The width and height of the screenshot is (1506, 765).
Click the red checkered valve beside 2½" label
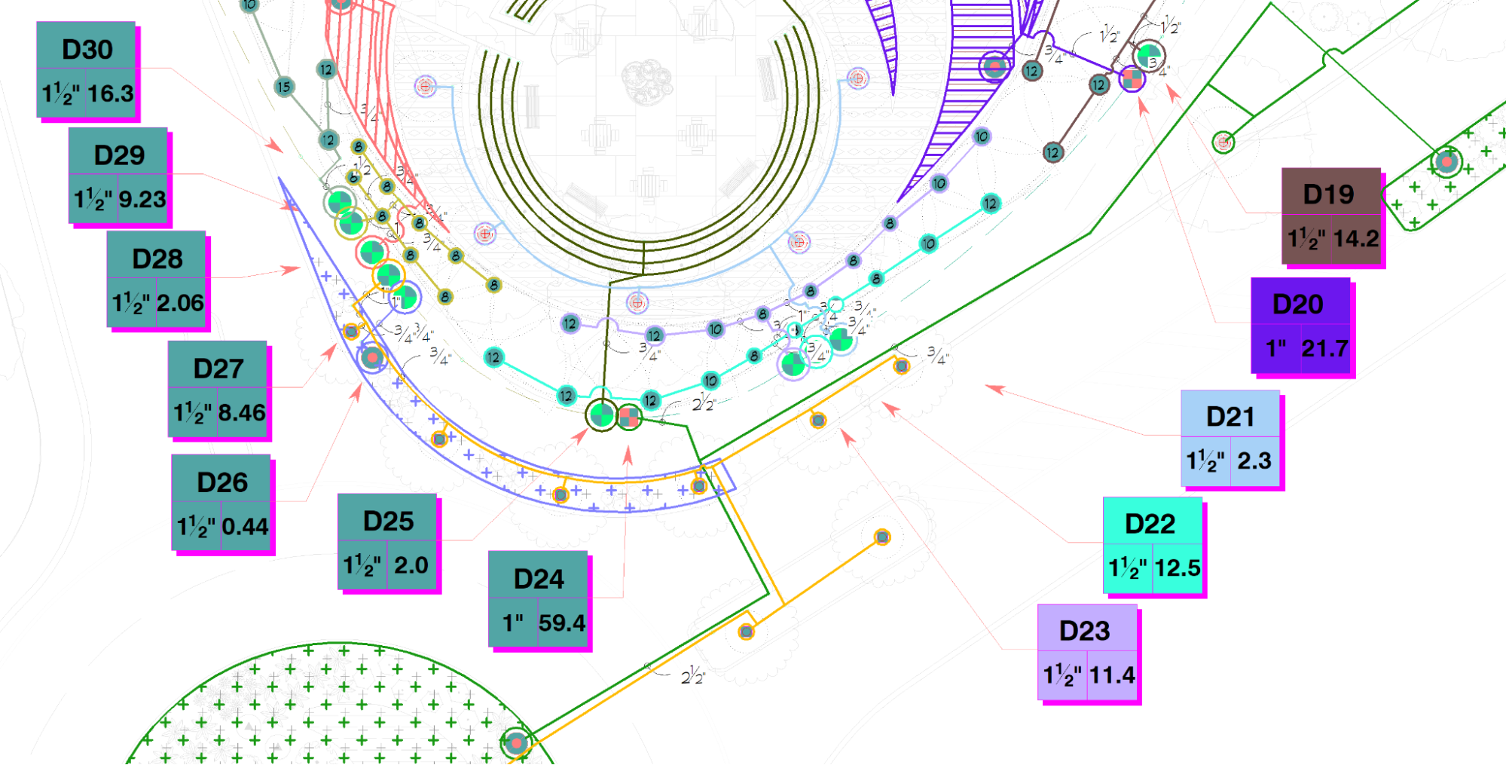point(630,416)
